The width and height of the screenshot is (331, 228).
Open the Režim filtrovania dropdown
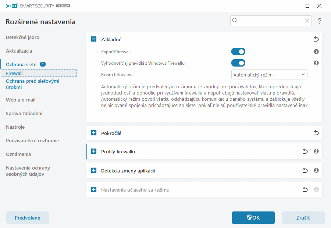pyautogui.click(x=269, y=74)
